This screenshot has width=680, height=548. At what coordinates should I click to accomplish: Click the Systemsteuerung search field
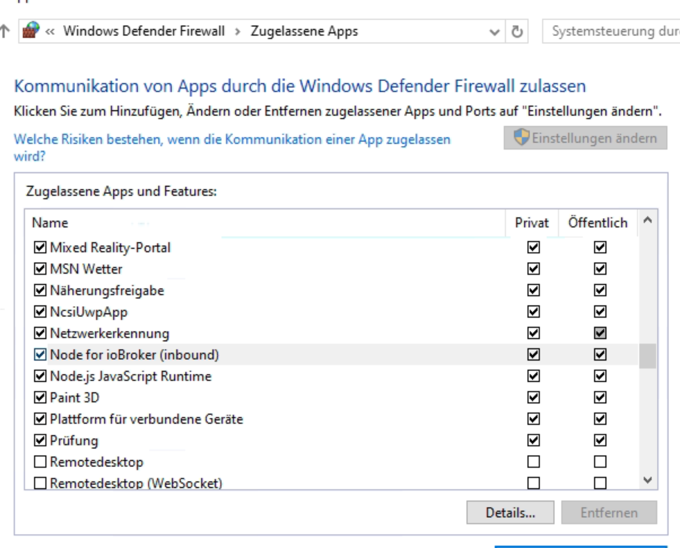pyautogui.click(x=611, y=31)
